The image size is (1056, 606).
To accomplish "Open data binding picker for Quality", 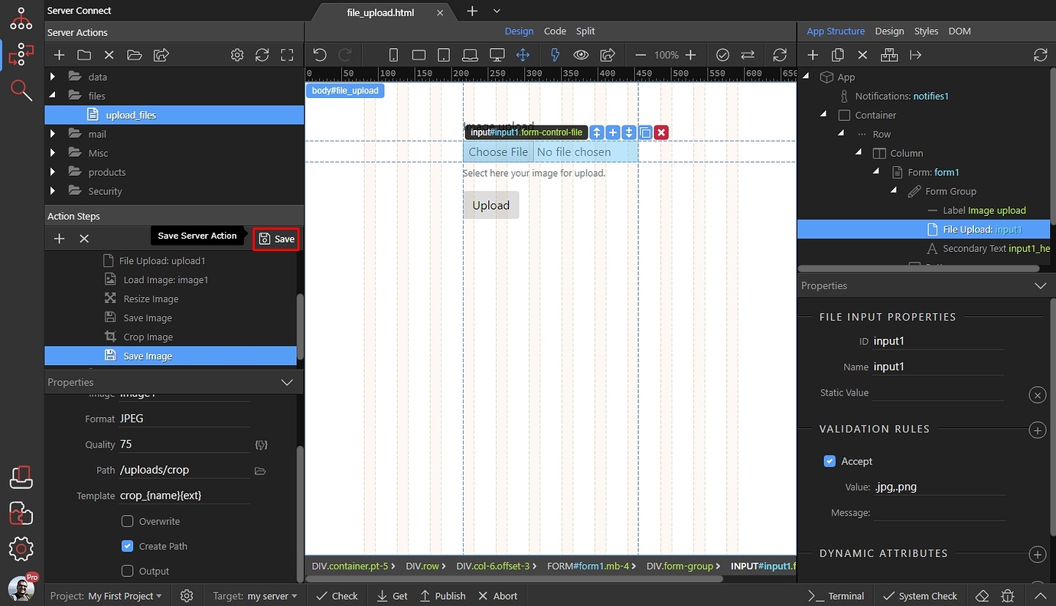I will click(261, 445).
